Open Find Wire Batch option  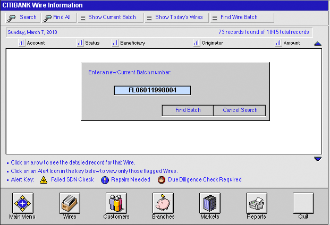242,18
